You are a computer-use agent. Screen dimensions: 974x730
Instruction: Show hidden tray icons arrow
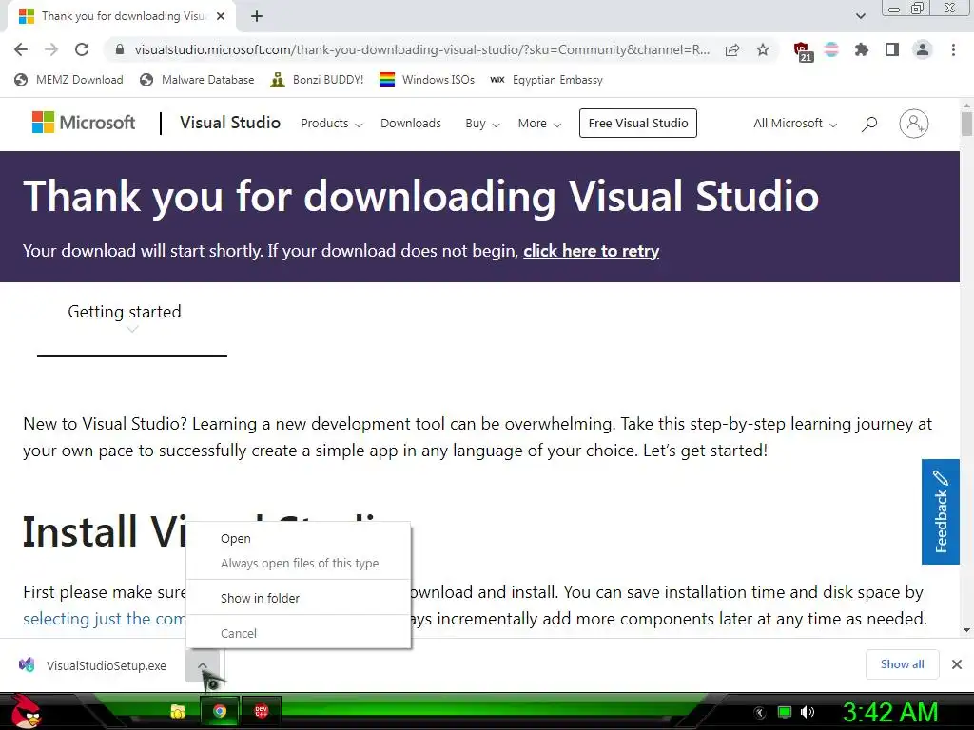coord(759,713)
